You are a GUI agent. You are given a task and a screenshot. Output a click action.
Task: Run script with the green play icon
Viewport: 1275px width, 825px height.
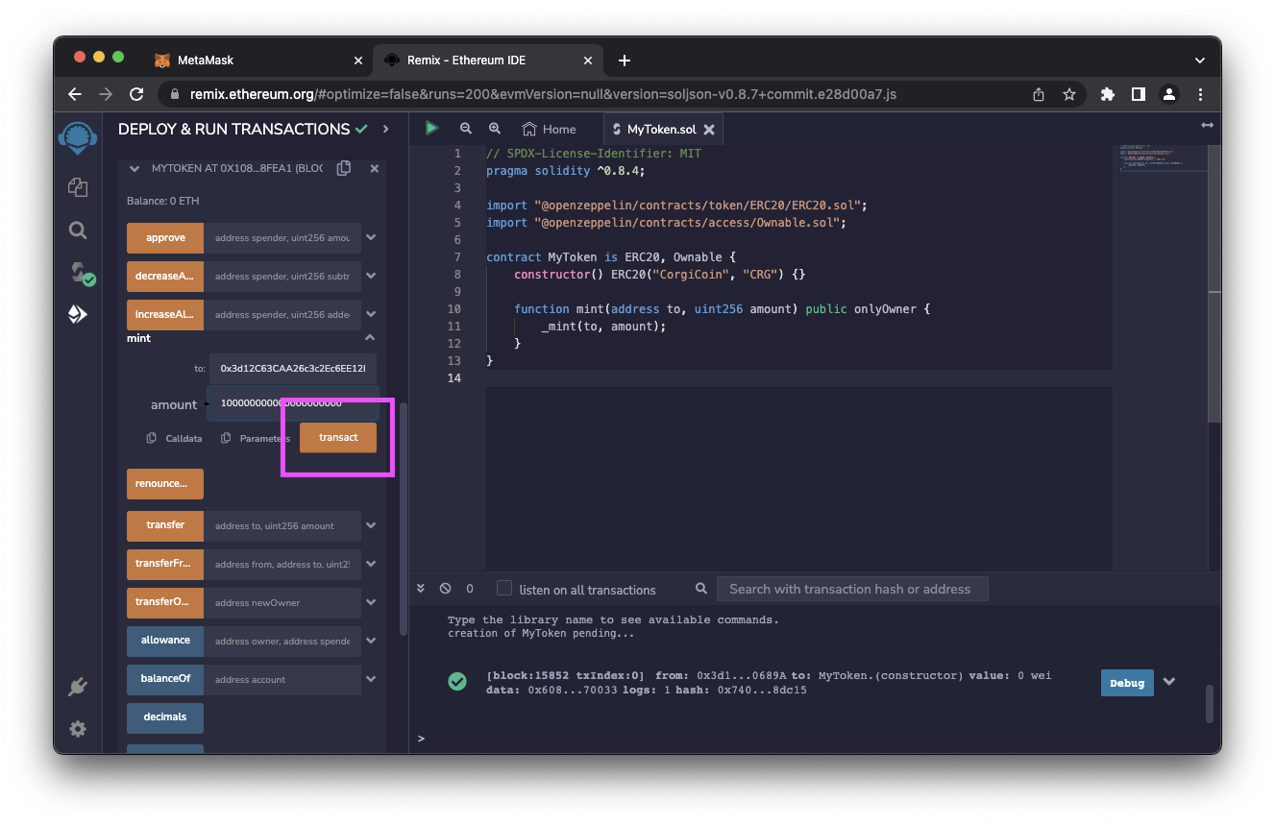tap(431, 128)
